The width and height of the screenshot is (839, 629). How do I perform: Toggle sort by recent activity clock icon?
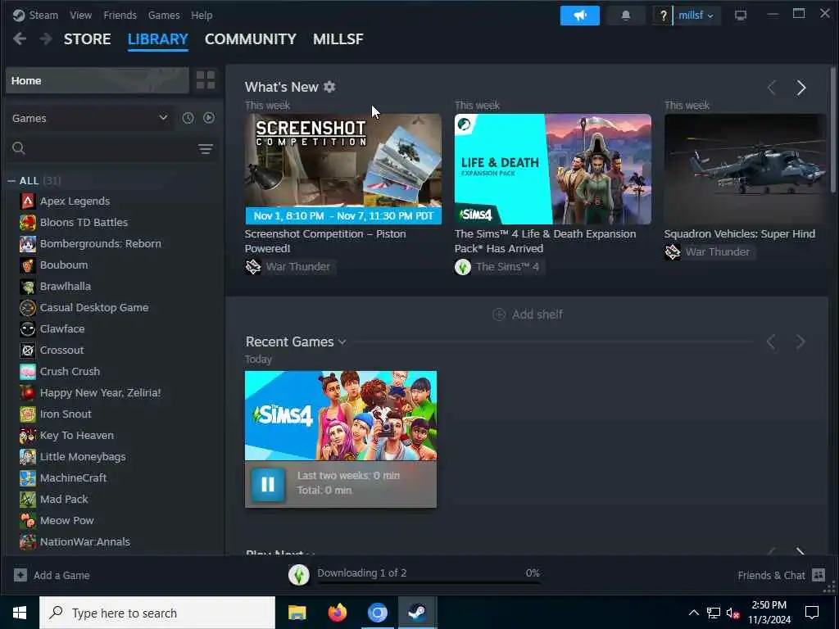(x=188, y=118)
